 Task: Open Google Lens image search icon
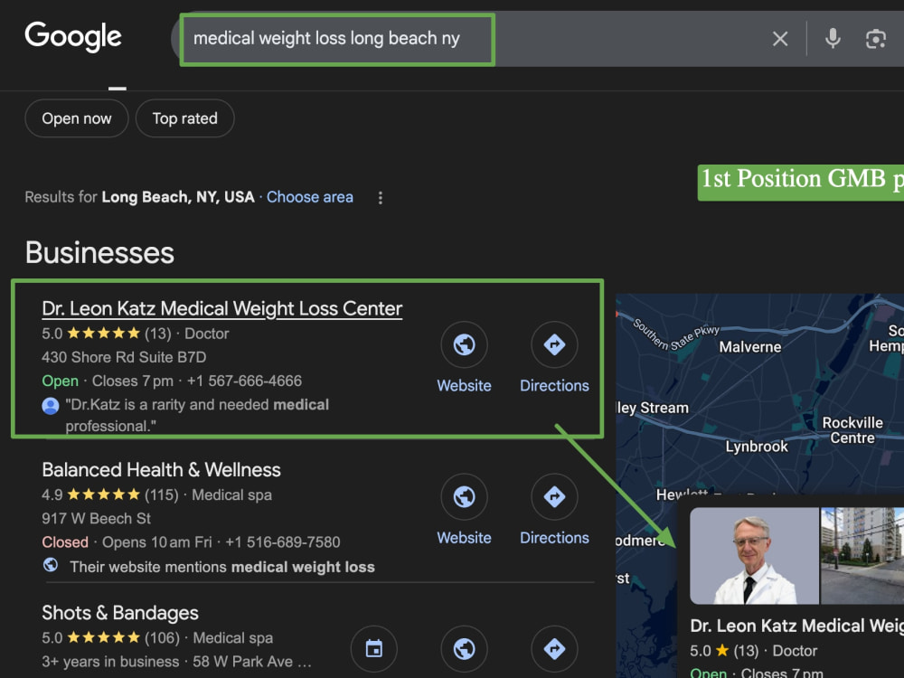click(x=876, y=39)
